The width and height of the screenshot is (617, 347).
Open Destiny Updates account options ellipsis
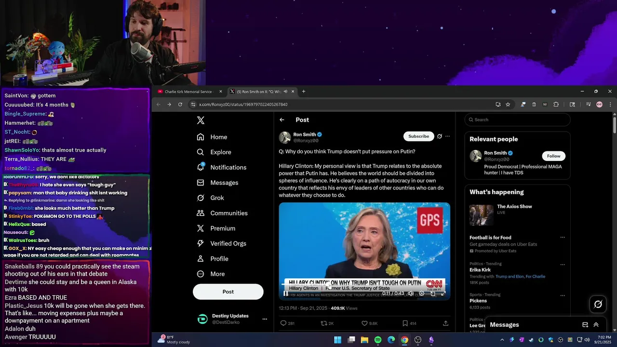[264, 319]
